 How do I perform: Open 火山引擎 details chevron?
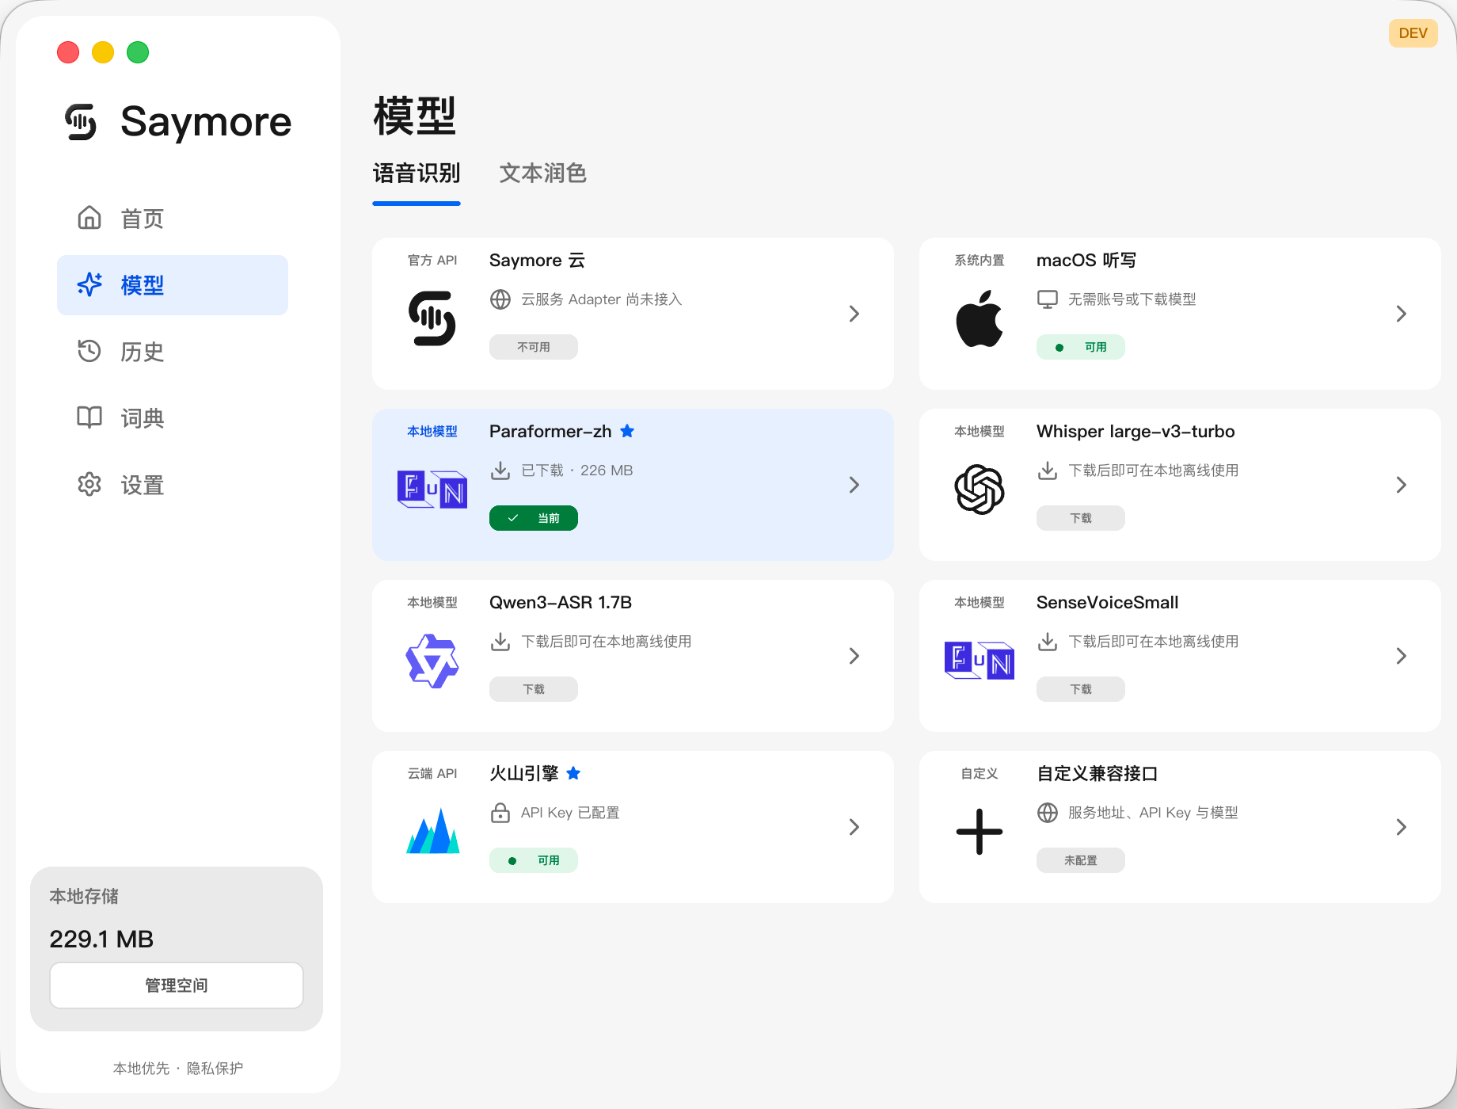854,827
